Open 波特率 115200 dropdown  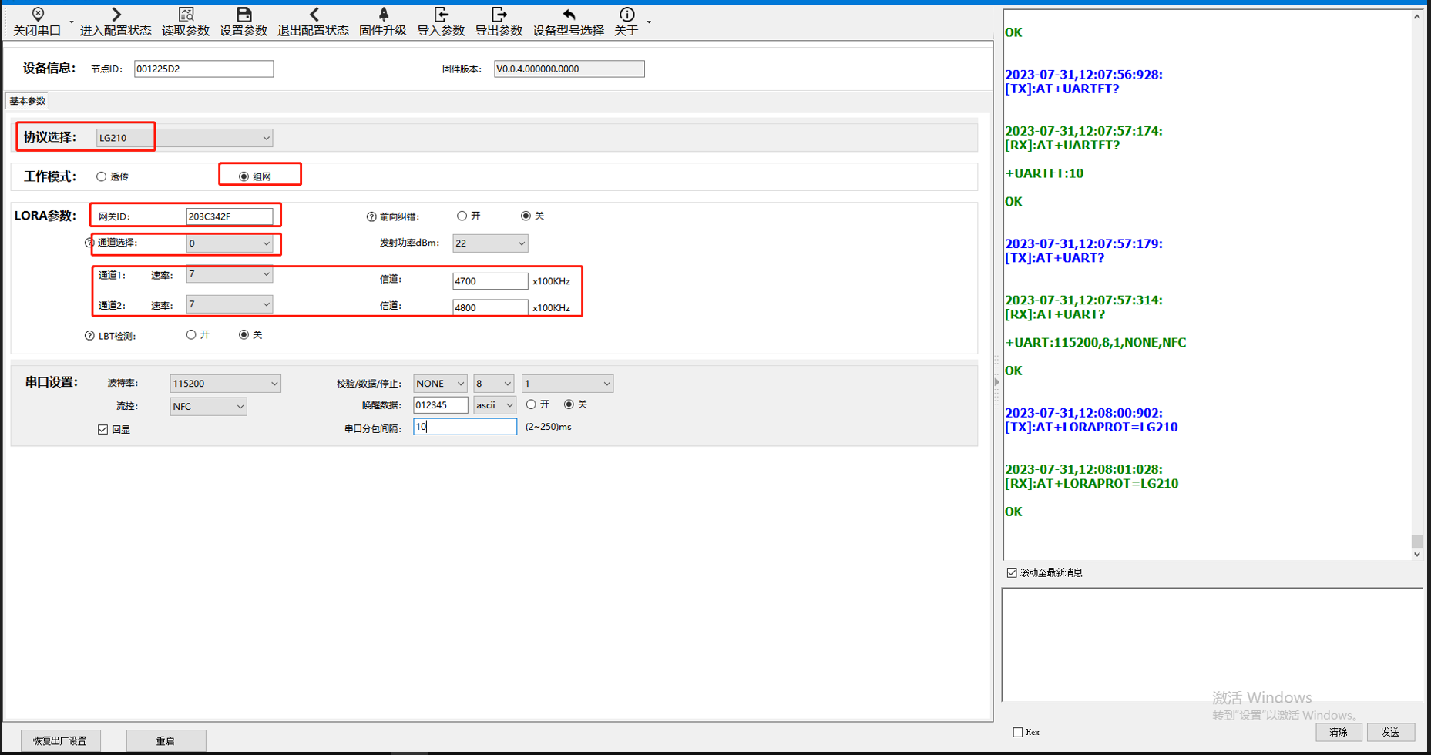tap(225, 383)
